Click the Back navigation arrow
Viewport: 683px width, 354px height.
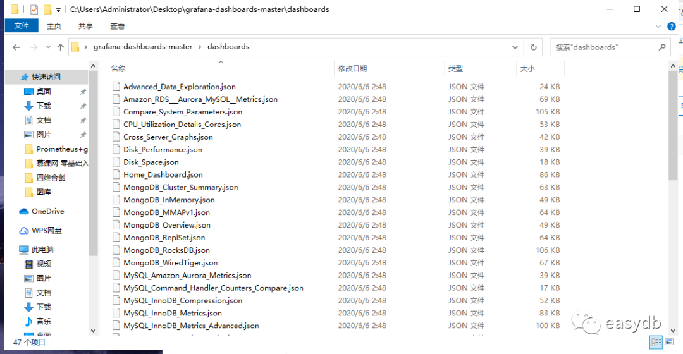pos(16,47)
